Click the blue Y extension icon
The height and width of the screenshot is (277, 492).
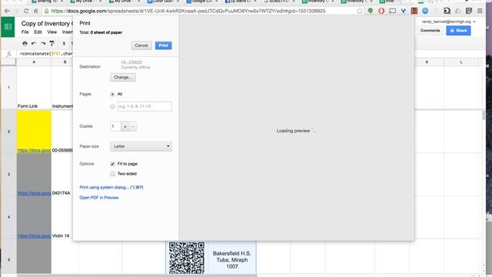tap(403, 11)
